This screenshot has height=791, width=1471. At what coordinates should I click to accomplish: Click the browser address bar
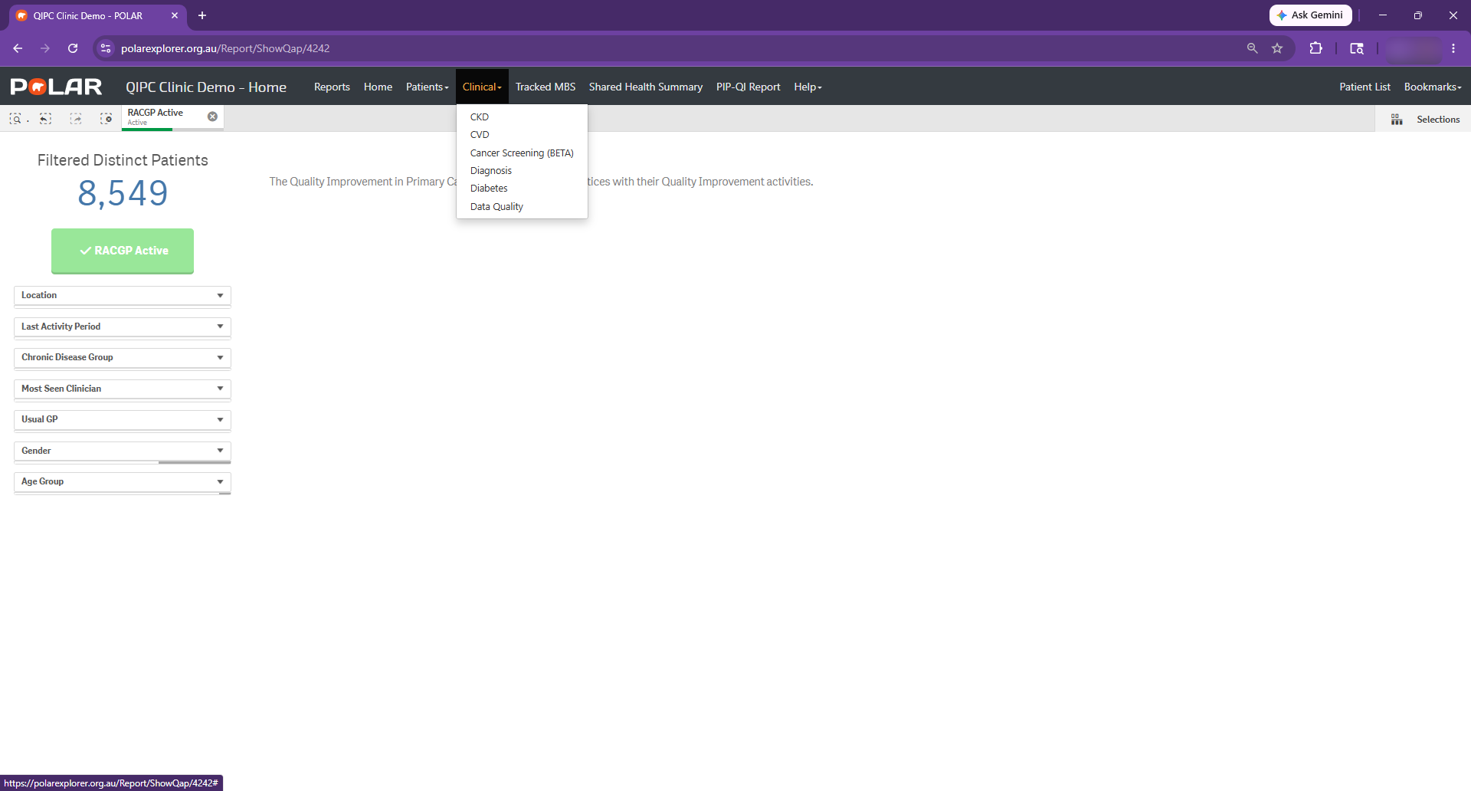click(674, 48)
